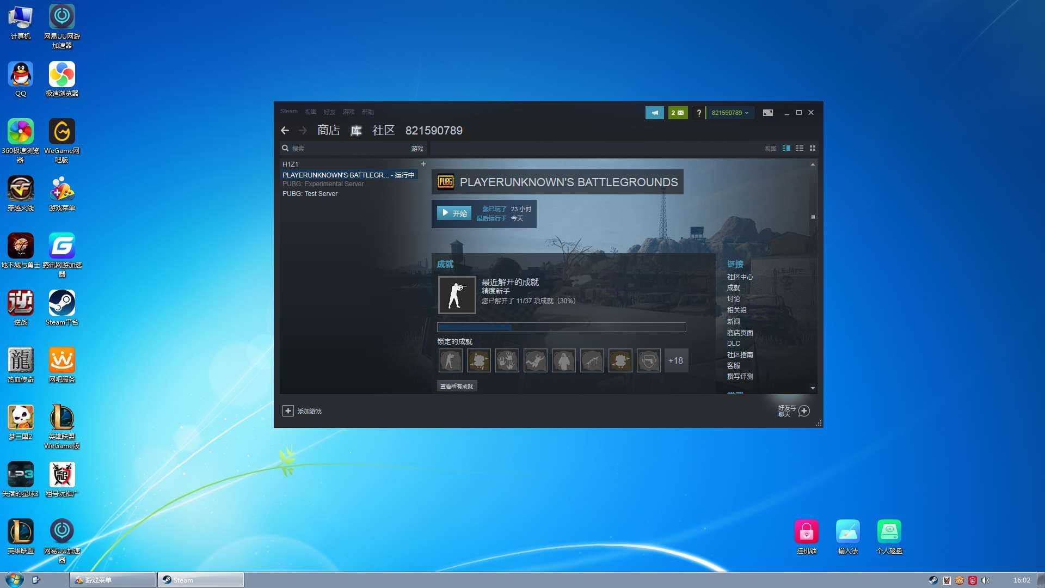
Task: Switch library to grid view
Action: (812, 148)
